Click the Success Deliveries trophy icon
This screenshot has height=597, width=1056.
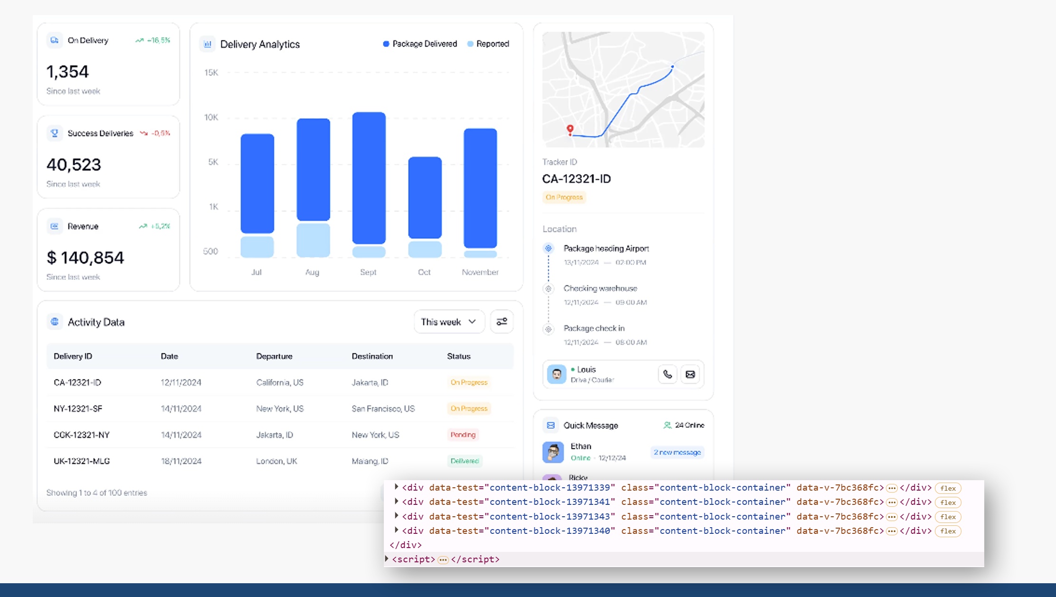tap(55, 133)
